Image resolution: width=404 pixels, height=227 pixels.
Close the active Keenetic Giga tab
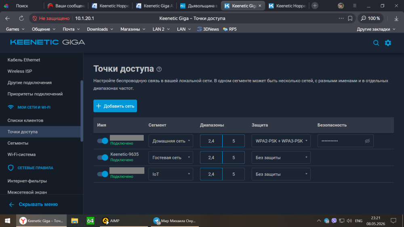(x=260, y=6)
